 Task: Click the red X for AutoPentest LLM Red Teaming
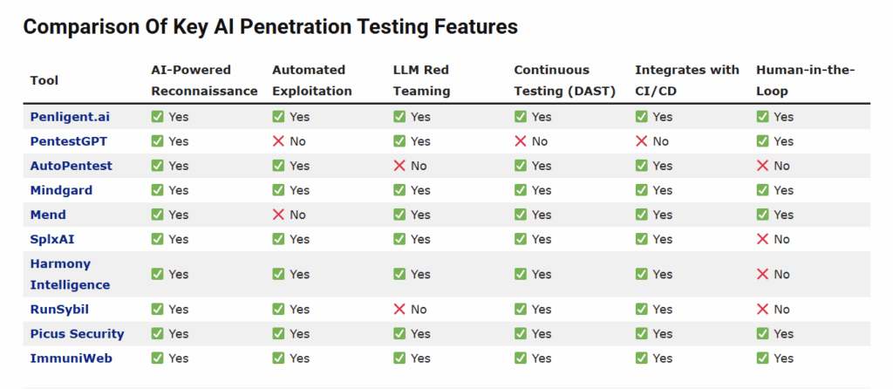click(x=399, y=166)
